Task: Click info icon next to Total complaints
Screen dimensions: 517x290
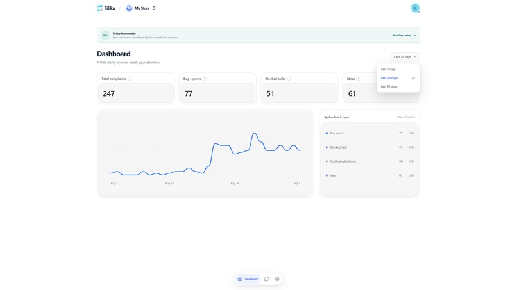Action: [x=130, y=79]
